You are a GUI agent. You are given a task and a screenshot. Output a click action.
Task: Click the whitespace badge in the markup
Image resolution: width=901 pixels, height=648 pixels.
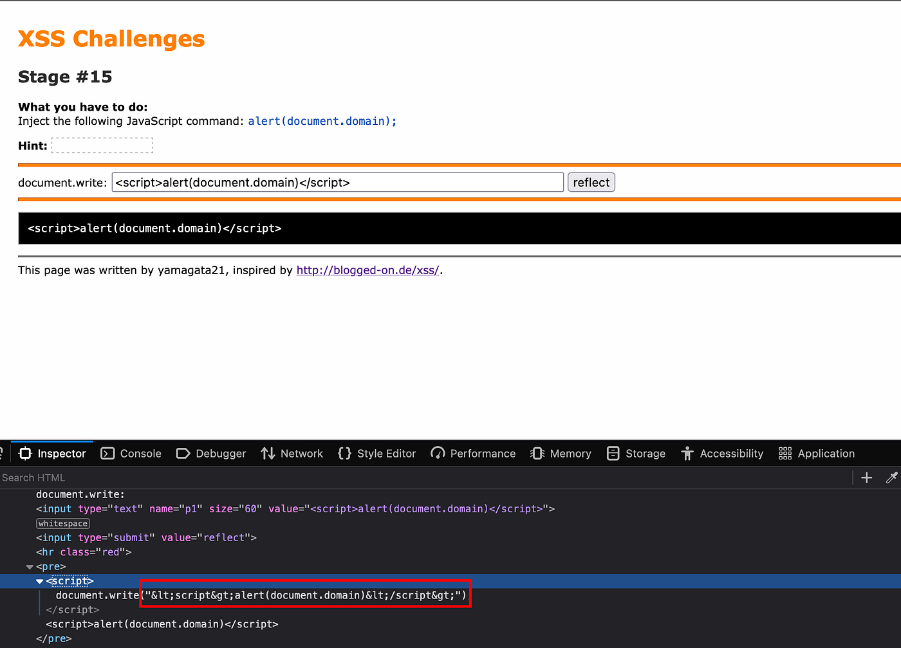click(63, 524)
